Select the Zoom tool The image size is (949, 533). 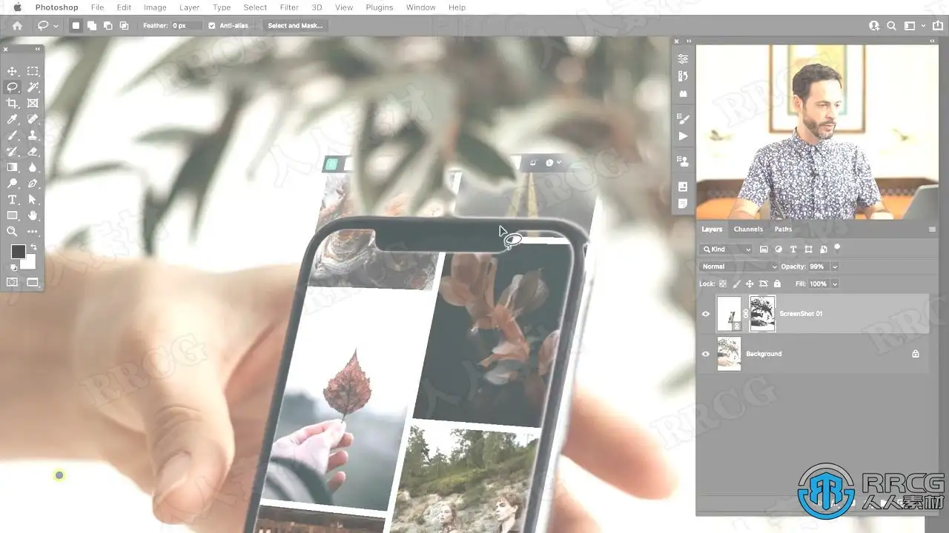13,232
